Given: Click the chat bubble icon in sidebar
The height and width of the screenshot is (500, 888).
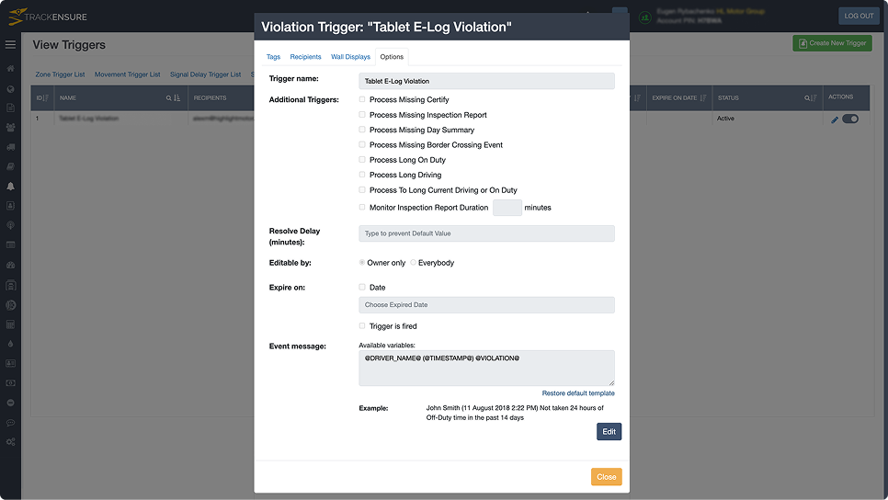Looking at the screenshot, I should pyautogui.click(x=10, y=423).
